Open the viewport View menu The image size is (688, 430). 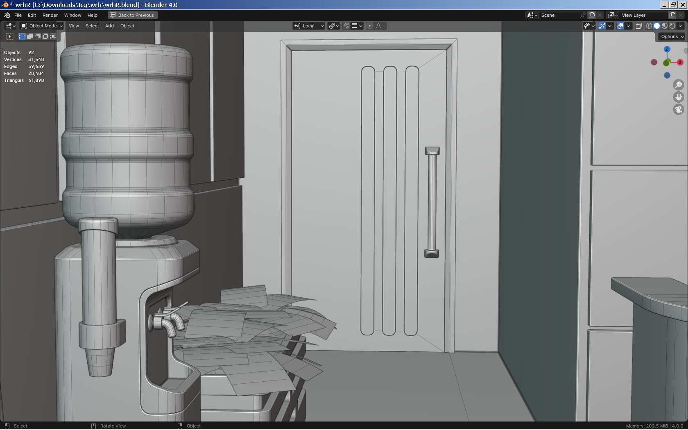coord(74,26)
